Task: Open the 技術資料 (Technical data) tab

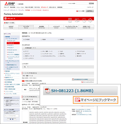Action: coord(41,27)
